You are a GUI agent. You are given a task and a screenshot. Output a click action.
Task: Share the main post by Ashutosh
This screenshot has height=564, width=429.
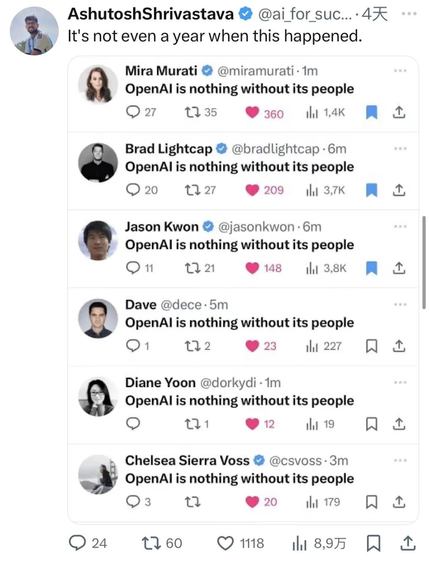[407, 543]
